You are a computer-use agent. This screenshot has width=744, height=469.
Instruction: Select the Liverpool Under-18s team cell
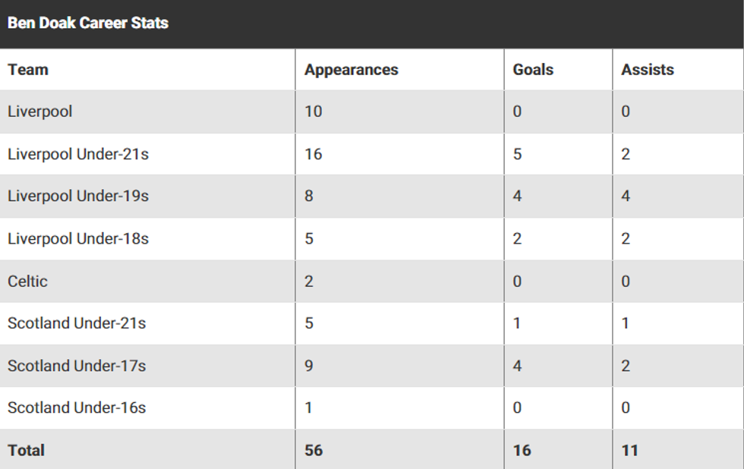(x=78, y=238)
